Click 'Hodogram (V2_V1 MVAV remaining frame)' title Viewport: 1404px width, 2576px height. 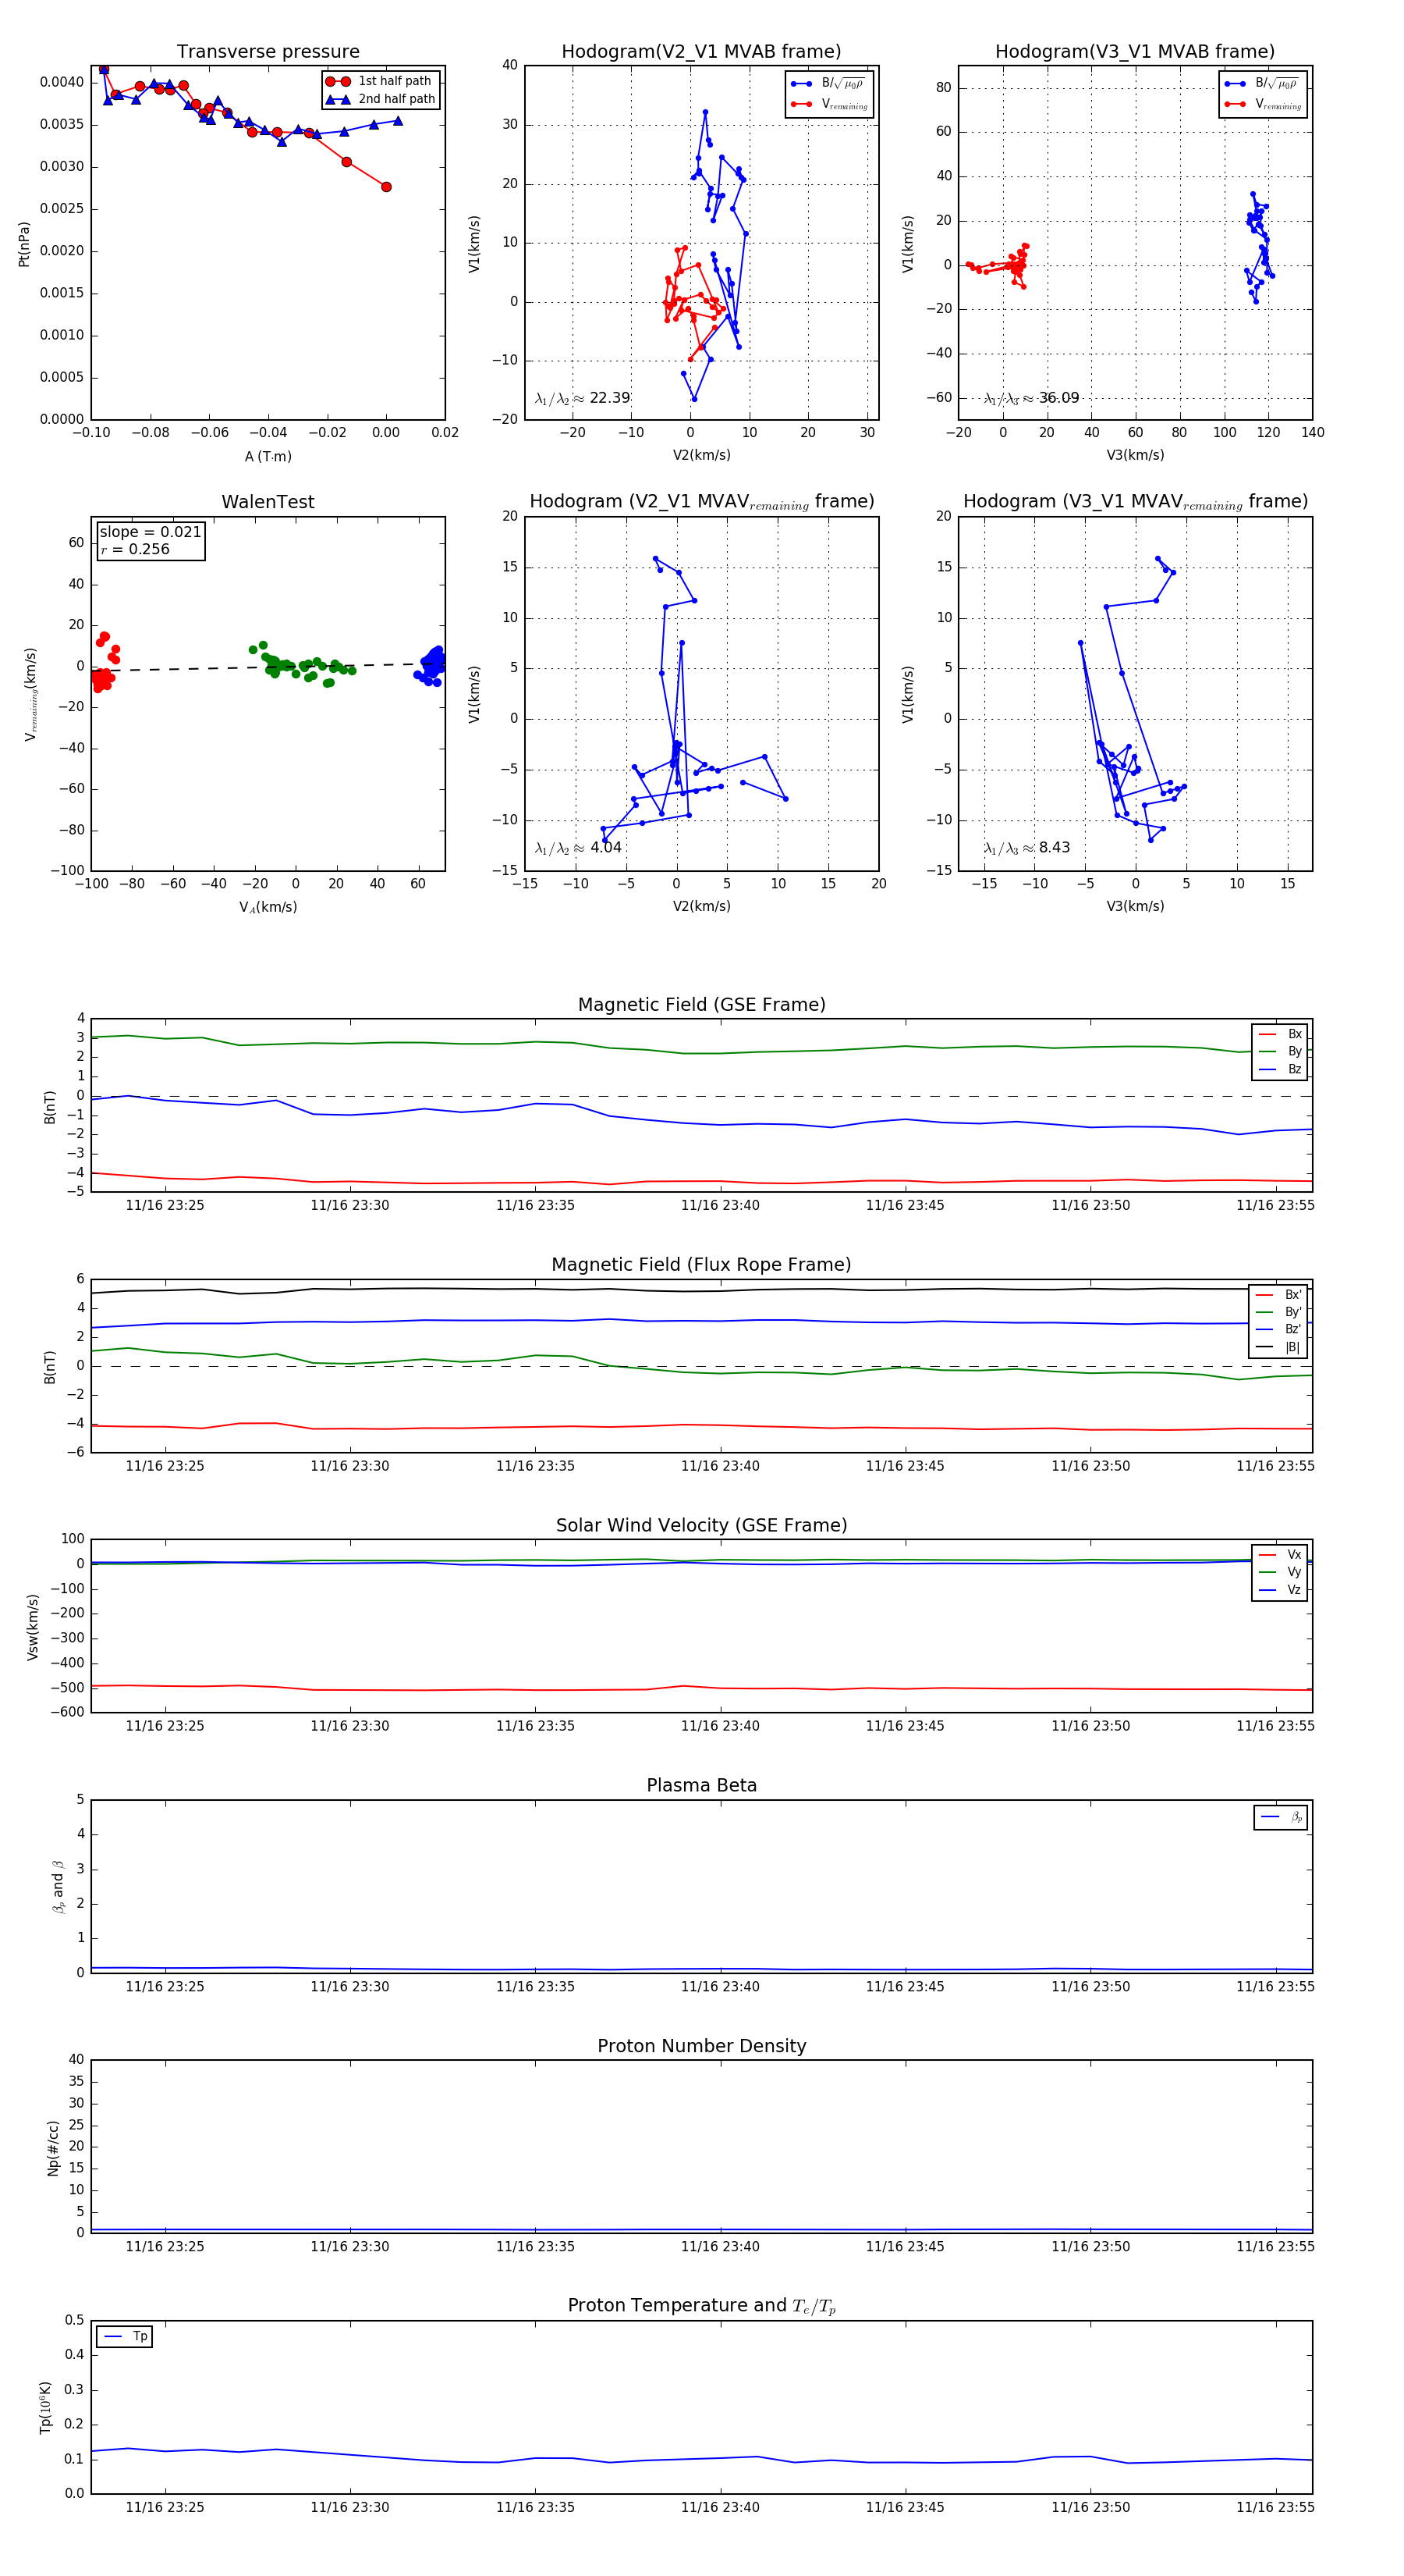701,502
